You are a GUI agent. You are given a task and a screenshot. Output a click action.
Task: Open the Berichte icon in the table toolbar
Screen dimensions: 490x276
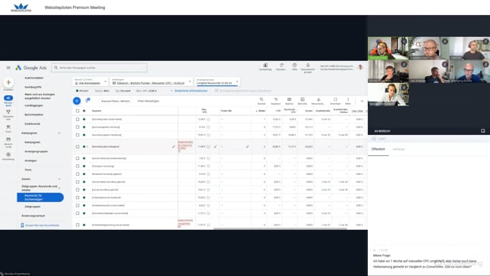tap(302, 100)
